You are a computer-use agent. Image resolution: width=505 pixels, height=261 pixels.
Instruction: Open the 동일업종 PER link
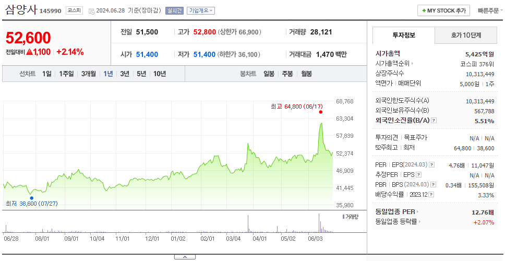(397, 212)
